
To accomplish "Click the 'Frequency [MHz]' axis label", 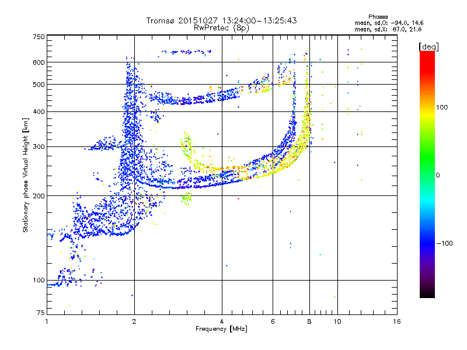I will [x=221, y=329].
